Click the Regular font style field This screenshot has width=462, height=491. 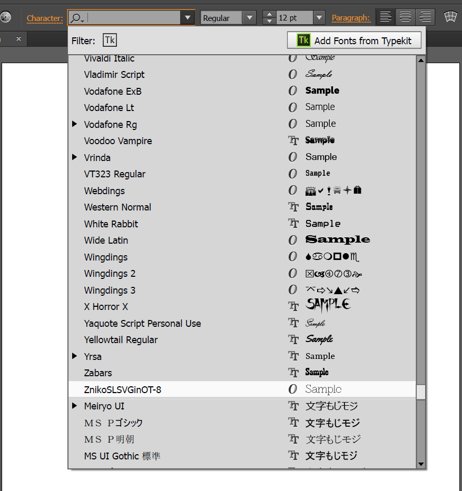(222, 18)
